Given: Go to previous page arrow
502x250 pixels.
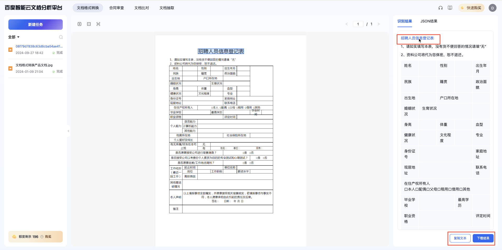Looking at the screenshot, I should pos(347,24).
